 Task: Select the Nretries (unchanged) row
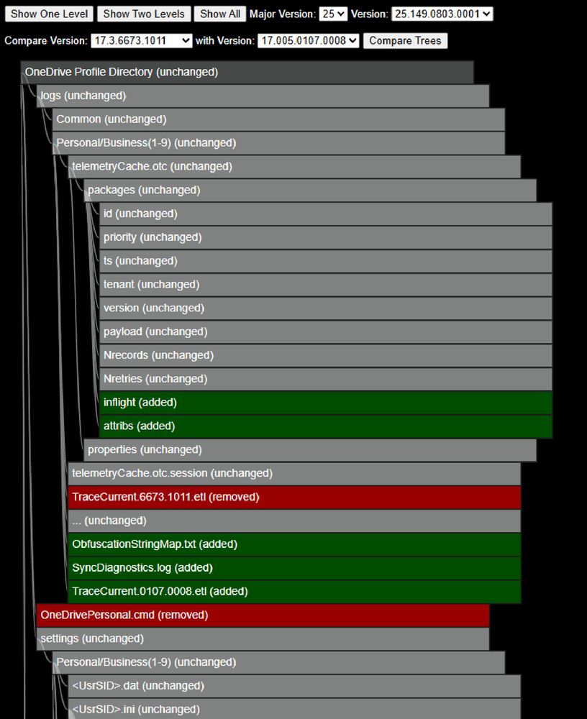[326, 379]
